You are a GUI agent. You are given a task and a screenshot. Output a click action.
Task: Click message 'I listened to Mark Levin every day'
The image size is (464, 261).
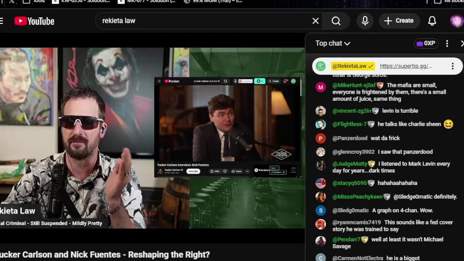(391, 167)
